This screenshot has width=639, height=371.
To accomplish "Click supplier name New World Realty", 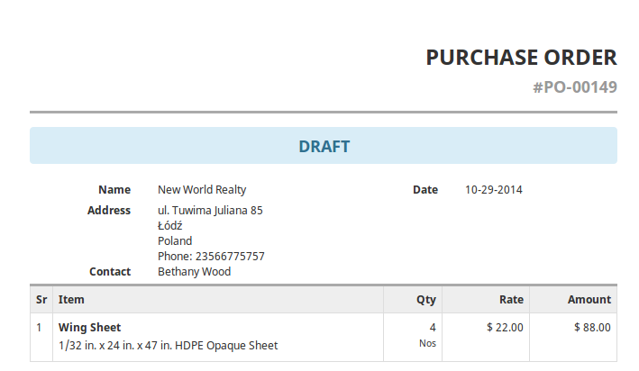I will 202,190.
